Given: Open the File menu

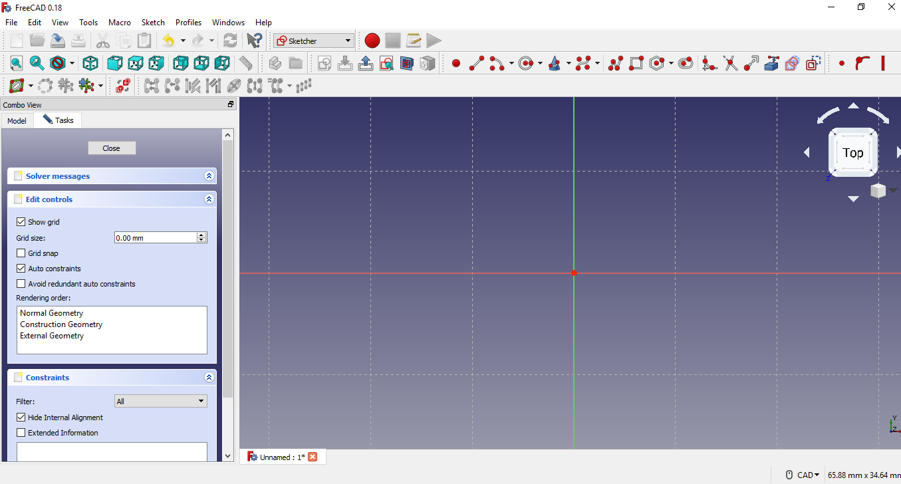Looking at the screenshot, I should tap(11, 22).
